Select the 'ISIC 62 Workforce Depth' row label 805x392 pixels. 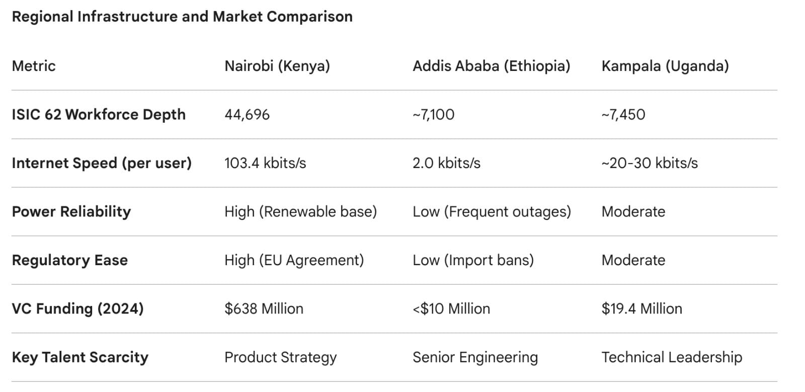[99, 115]
